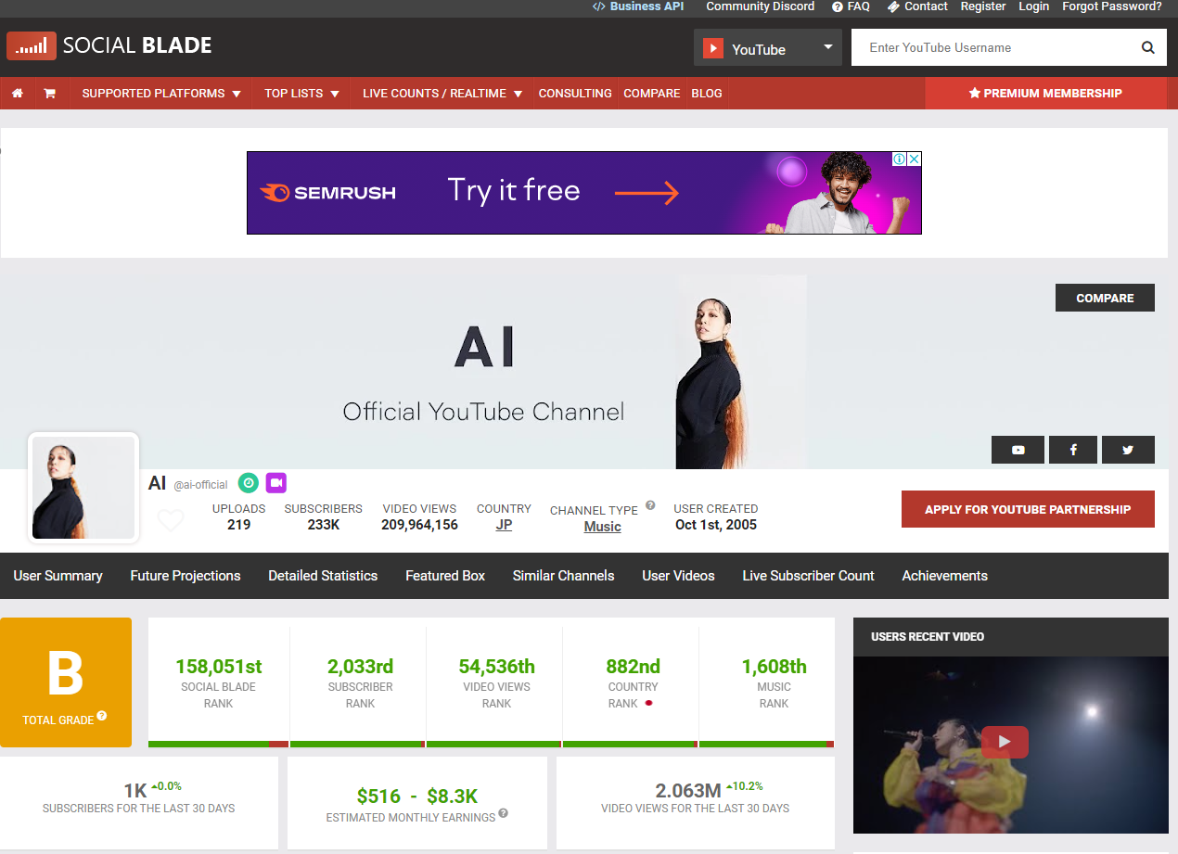Click Apply for YouTube Partnership
Image resolution: width=1178 pixels, height=854 pixels.
coord(1028,509)
